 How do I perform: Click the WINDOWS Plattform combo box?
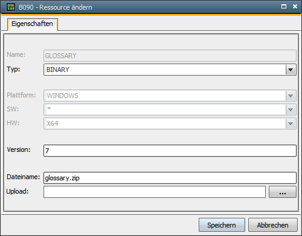tap(170, 96)
